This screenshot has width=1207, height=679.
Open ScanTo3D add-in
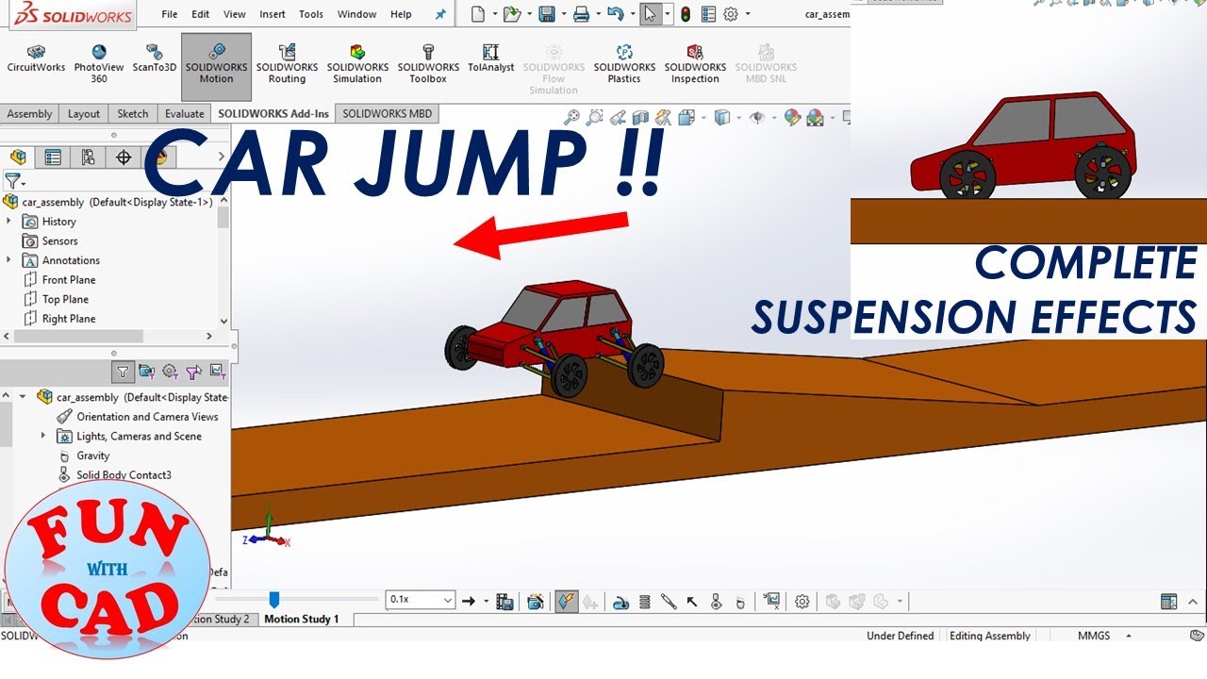coord(154,58)
